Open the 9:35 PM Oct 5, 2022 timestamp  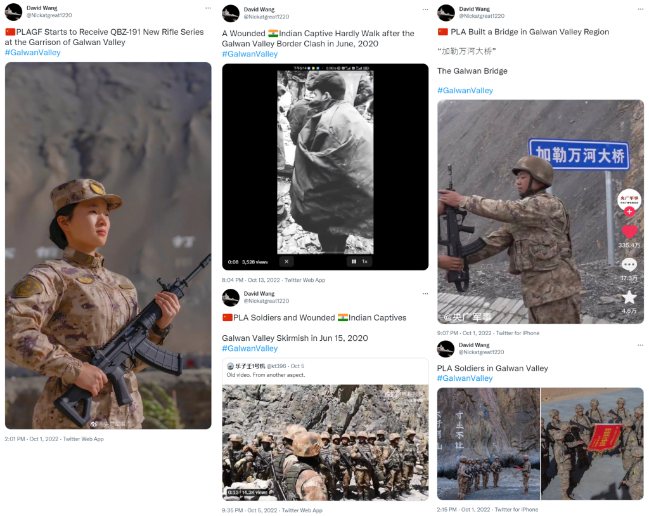[250, 510]
